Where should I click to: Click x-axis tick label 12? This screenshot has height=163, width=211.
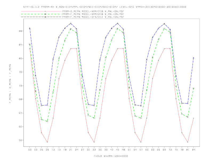coord(53,150)
